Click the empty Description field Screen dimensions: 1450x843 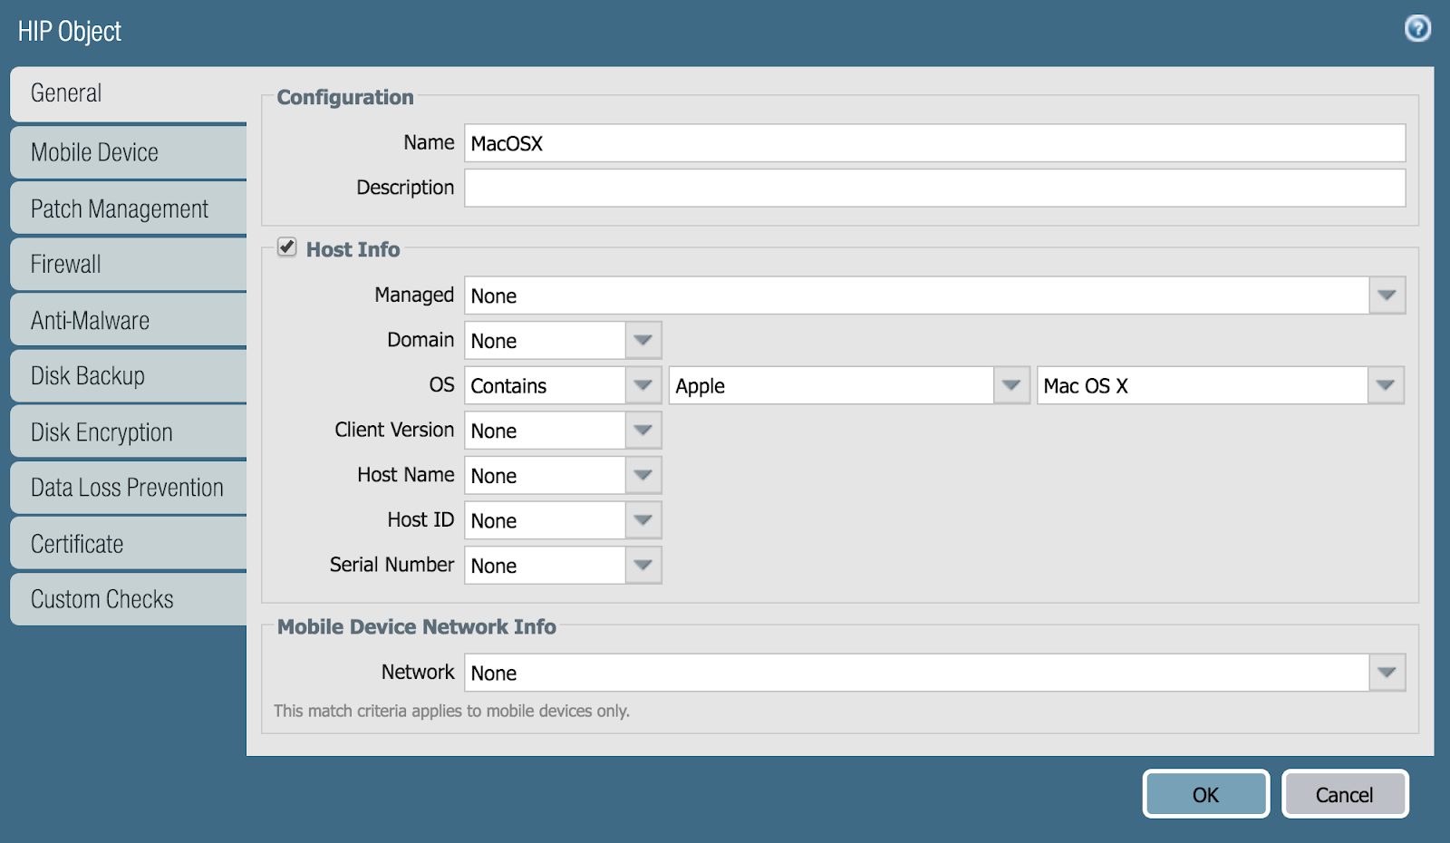tap(934, 188)
